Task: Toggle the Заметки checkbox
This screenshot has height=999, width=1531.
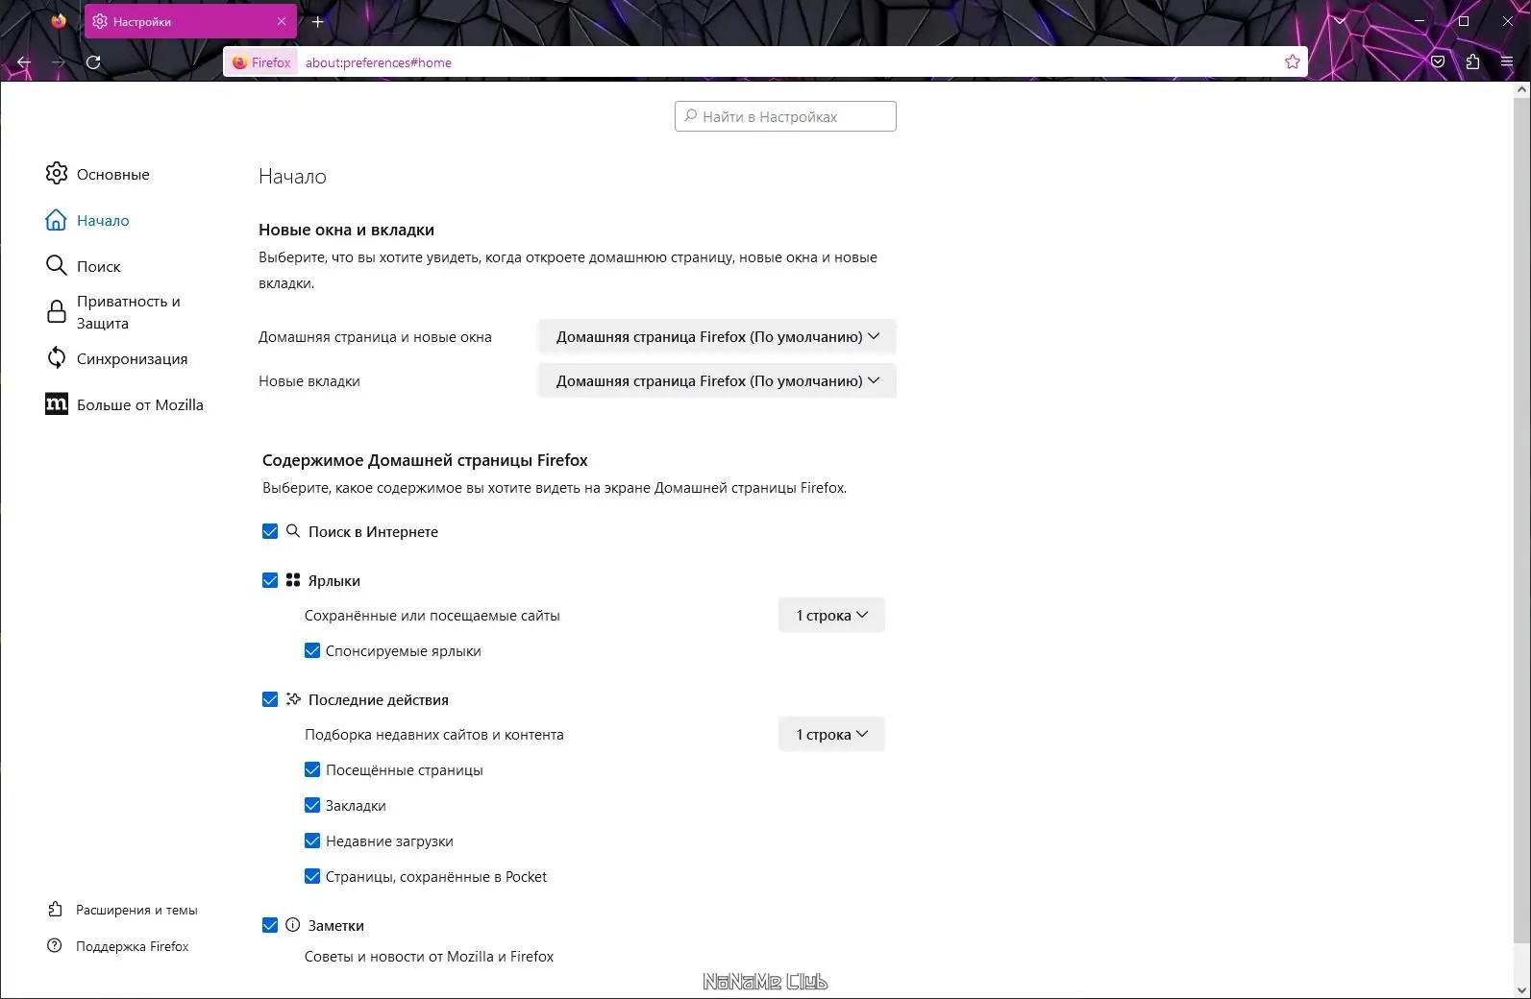Action: click(270, 925)
